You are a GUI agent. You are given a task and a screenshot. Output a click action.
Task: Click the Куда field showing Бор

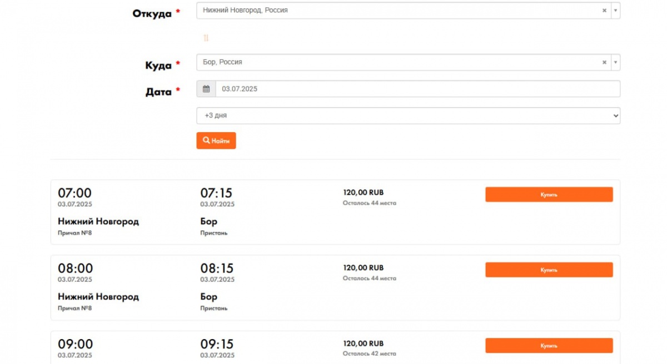pyautogui.click(x=397, y=63)
